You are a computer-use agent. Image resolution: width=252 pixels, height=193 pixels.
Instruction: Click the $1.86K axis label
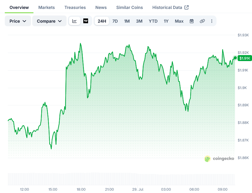click(x=243, y=158)
